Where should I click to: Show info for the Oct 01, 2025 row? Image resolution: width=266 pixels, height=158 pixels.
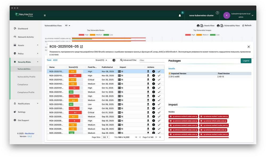point(153,112)
